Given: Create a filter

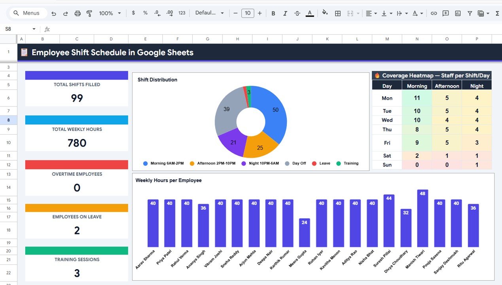Looking at the screenshot, I should [469, 13].
